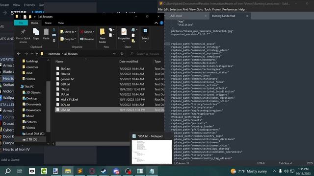Screen dimensions: 314x176
Task: Click the Edit icon in Open group
Action: click(x=133, y=35)
